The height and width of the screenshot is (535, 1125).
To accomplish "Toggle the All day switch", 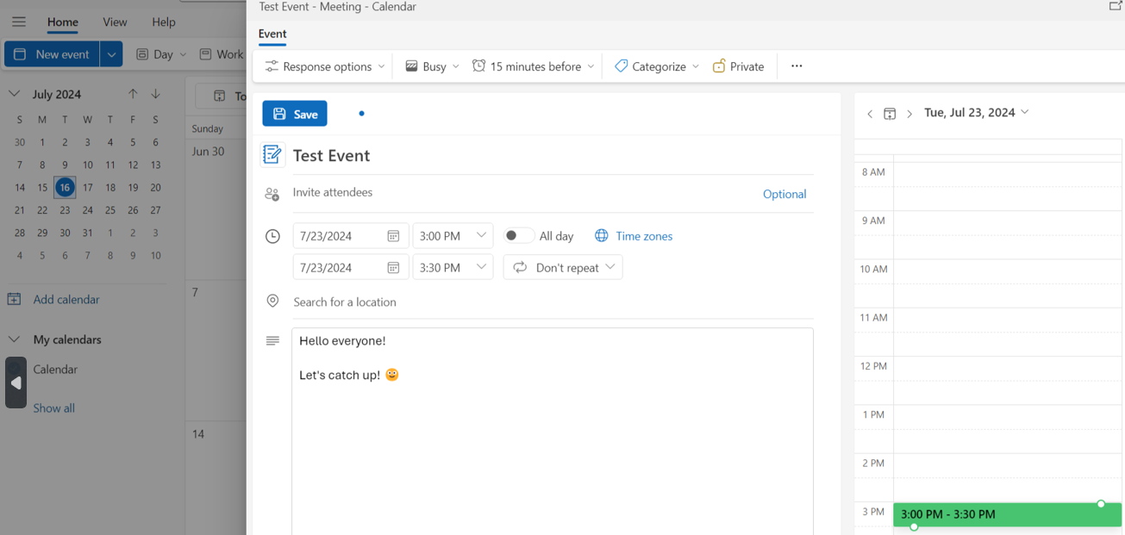I will [x=517, y=236].
